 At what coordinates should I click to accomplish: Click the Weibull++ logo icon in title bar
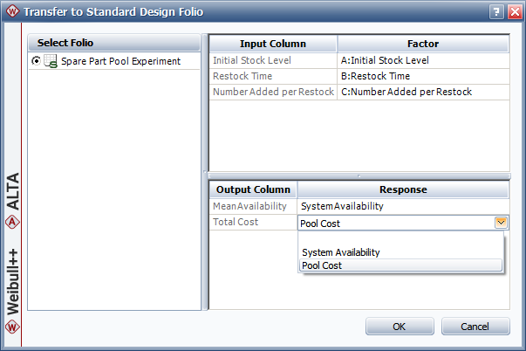tap(11, 11)
